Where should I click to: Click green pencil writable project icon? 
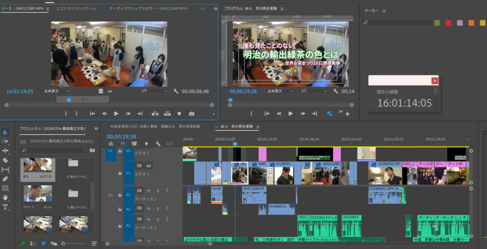coord(23,244)
